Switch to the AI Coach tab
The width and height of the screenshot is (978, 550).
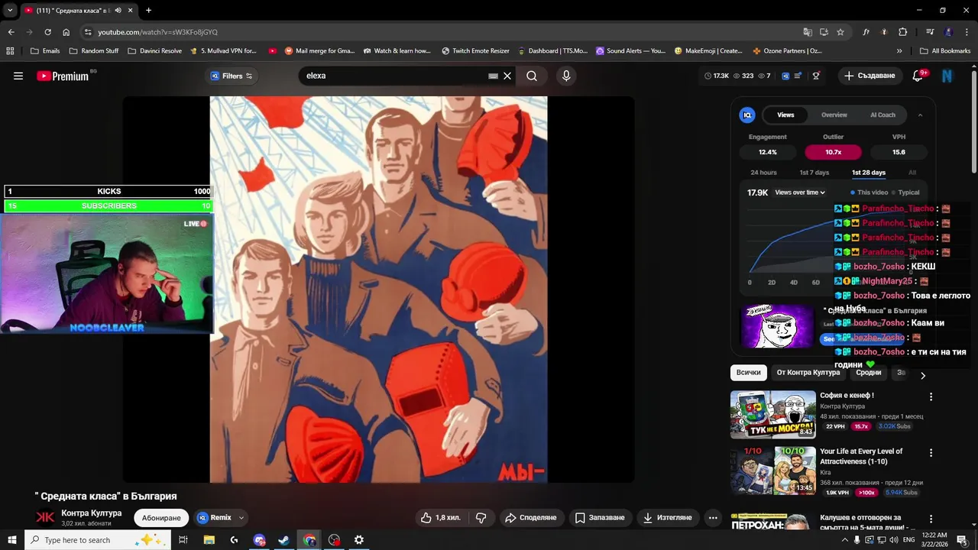coord(882,115)
